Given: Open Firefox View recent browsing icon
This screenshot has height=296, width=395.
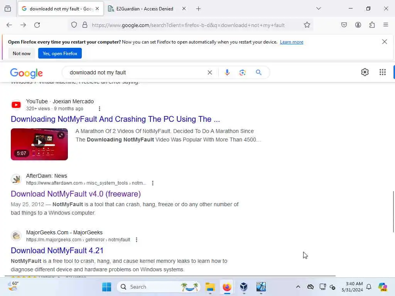Looking at the screenshot, I should (8, 9).
